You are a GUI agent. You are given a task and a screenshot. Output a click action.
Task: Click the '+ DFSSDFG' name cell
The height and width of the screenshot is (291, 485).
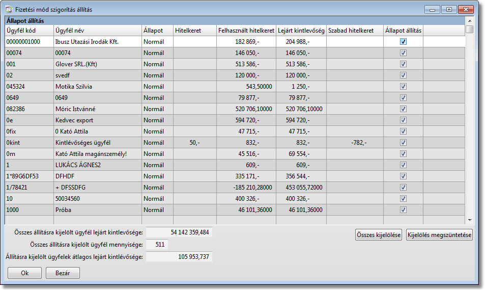pyautogui.click(x=97, y=188)
